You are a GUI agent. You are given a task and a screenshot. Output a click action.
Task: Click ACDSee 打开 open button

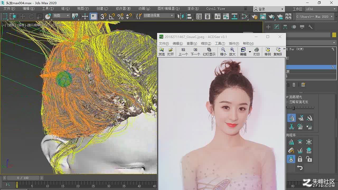coord(171,52)
